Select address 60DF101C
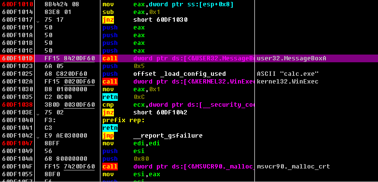The height and width of the screenshot is (182, 378). click(17, 51)
